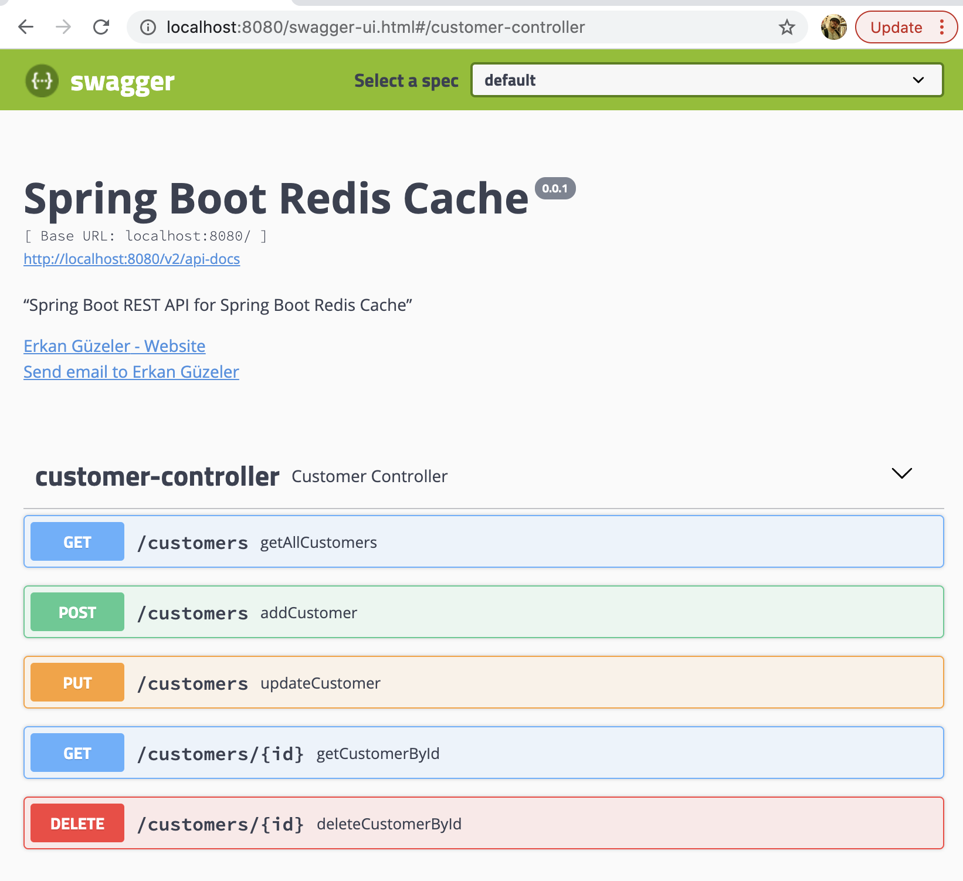Click the Swagger logo icon
This screenshot has width=963, height=881.
click(x=42, y=80)
